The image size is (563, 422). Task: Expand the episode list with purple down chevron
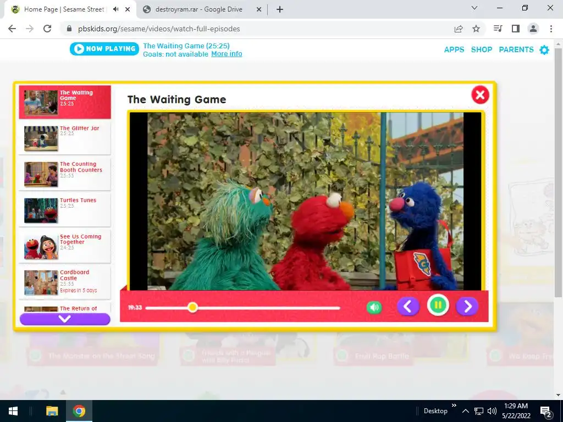65,319
